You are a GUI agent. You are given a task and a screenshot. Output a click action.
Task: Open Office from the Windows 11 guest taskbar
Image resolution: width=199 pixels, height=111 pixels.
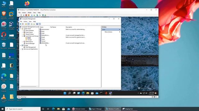click(x=106, y=93)
